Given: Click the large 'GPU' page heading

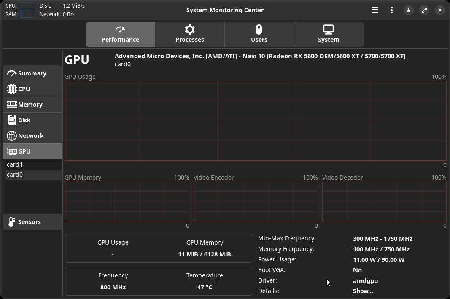Looking at the screenshot, I should pyautogui.click(x=77, y=60).
